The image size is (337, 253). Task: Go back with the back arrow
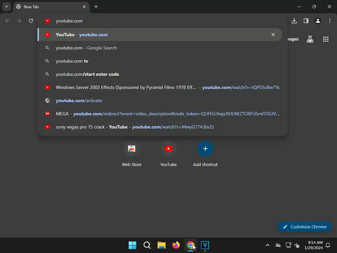click(x=7, y=21)
